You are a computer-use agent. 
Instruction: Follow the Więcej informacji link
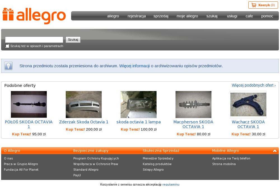(134, 66)
